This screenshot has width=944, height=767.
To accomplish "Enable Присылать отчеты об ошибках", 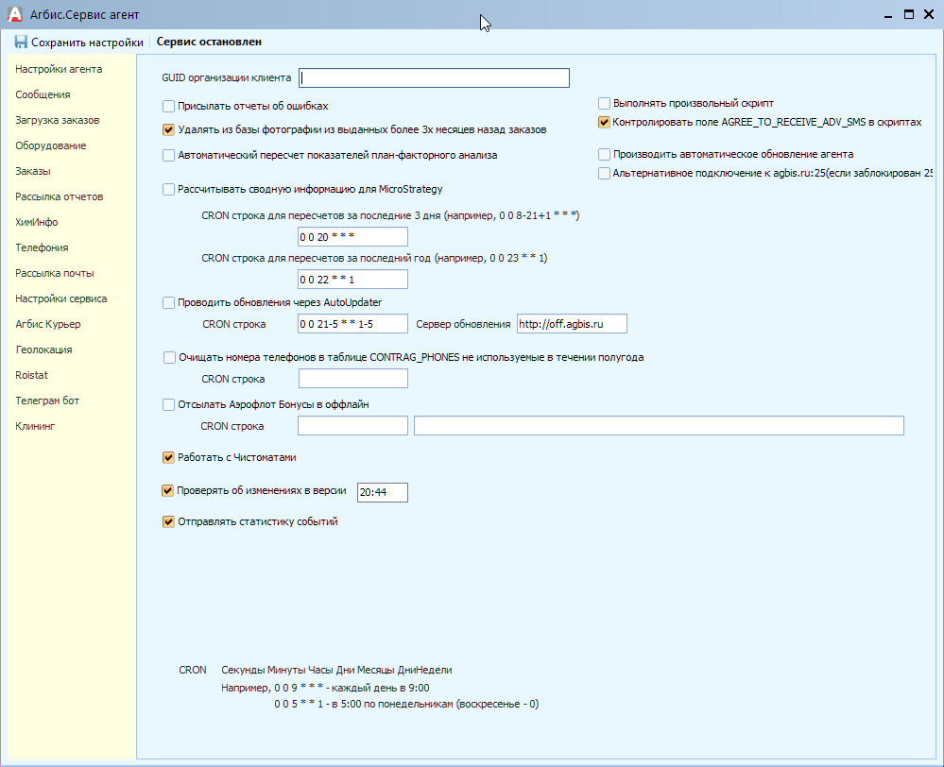I will [x=168, y=106].
